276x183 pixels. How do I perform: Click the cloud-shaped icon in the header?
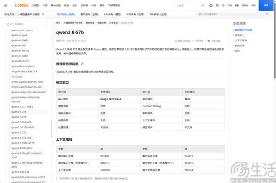coord(223,6)
